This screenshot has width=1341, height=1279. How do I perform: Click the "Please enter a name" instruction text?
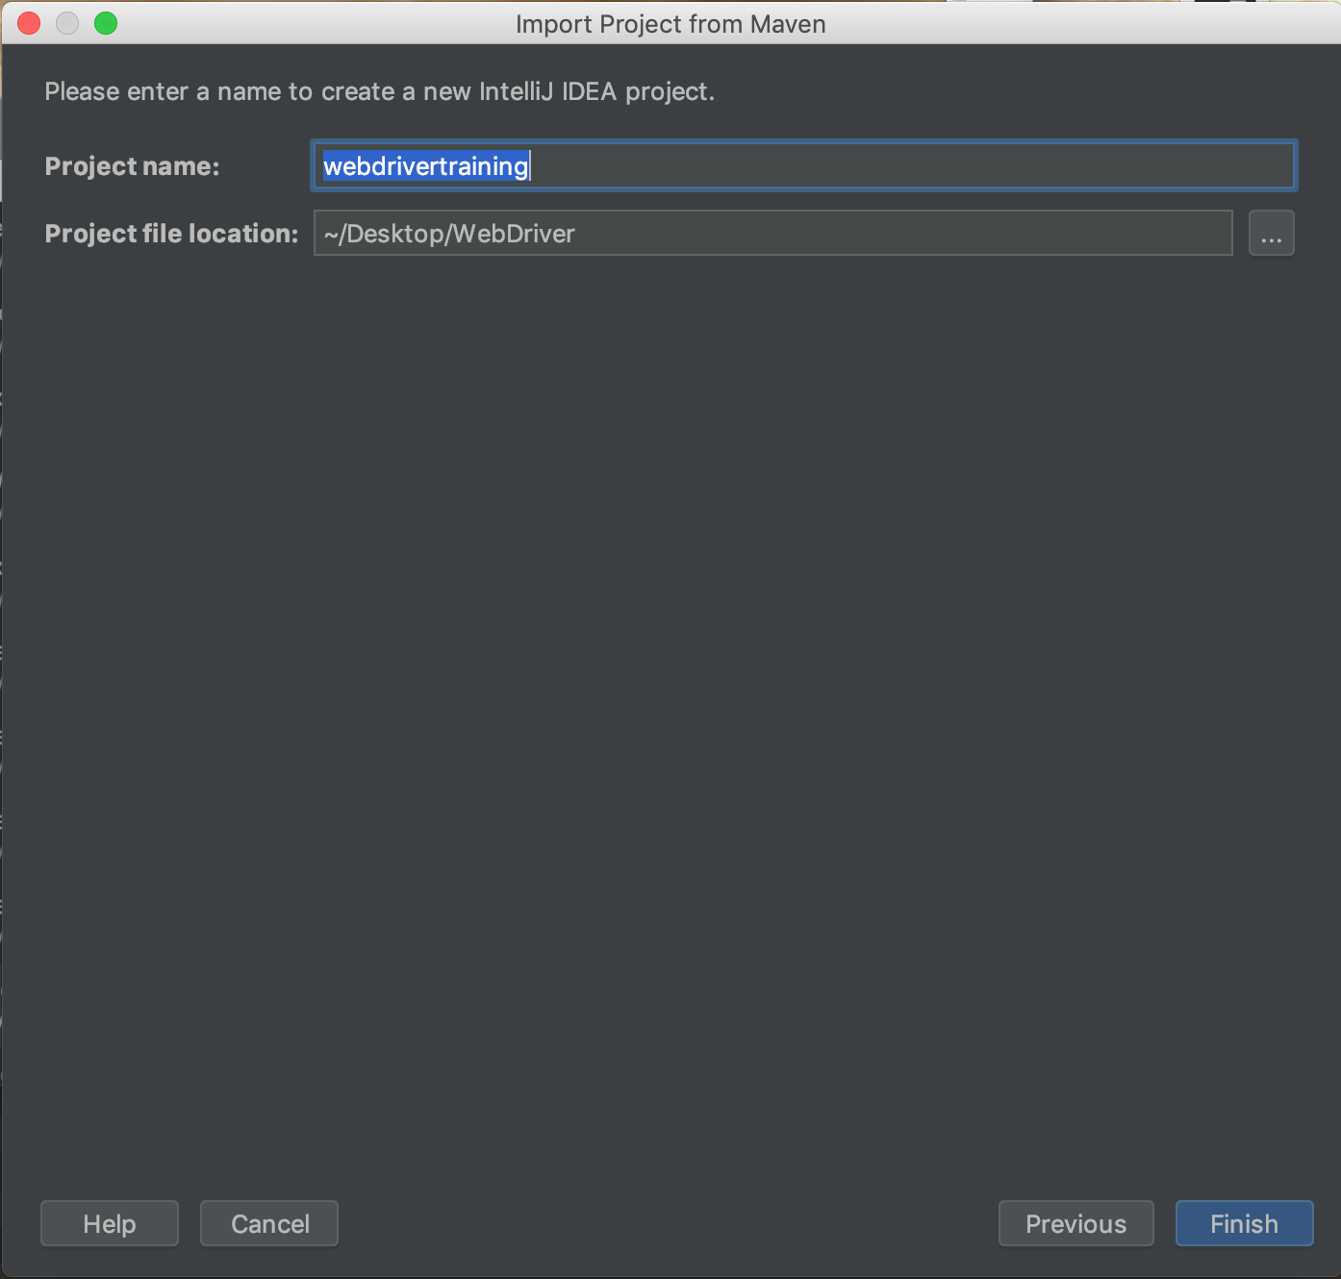[379, 91]
